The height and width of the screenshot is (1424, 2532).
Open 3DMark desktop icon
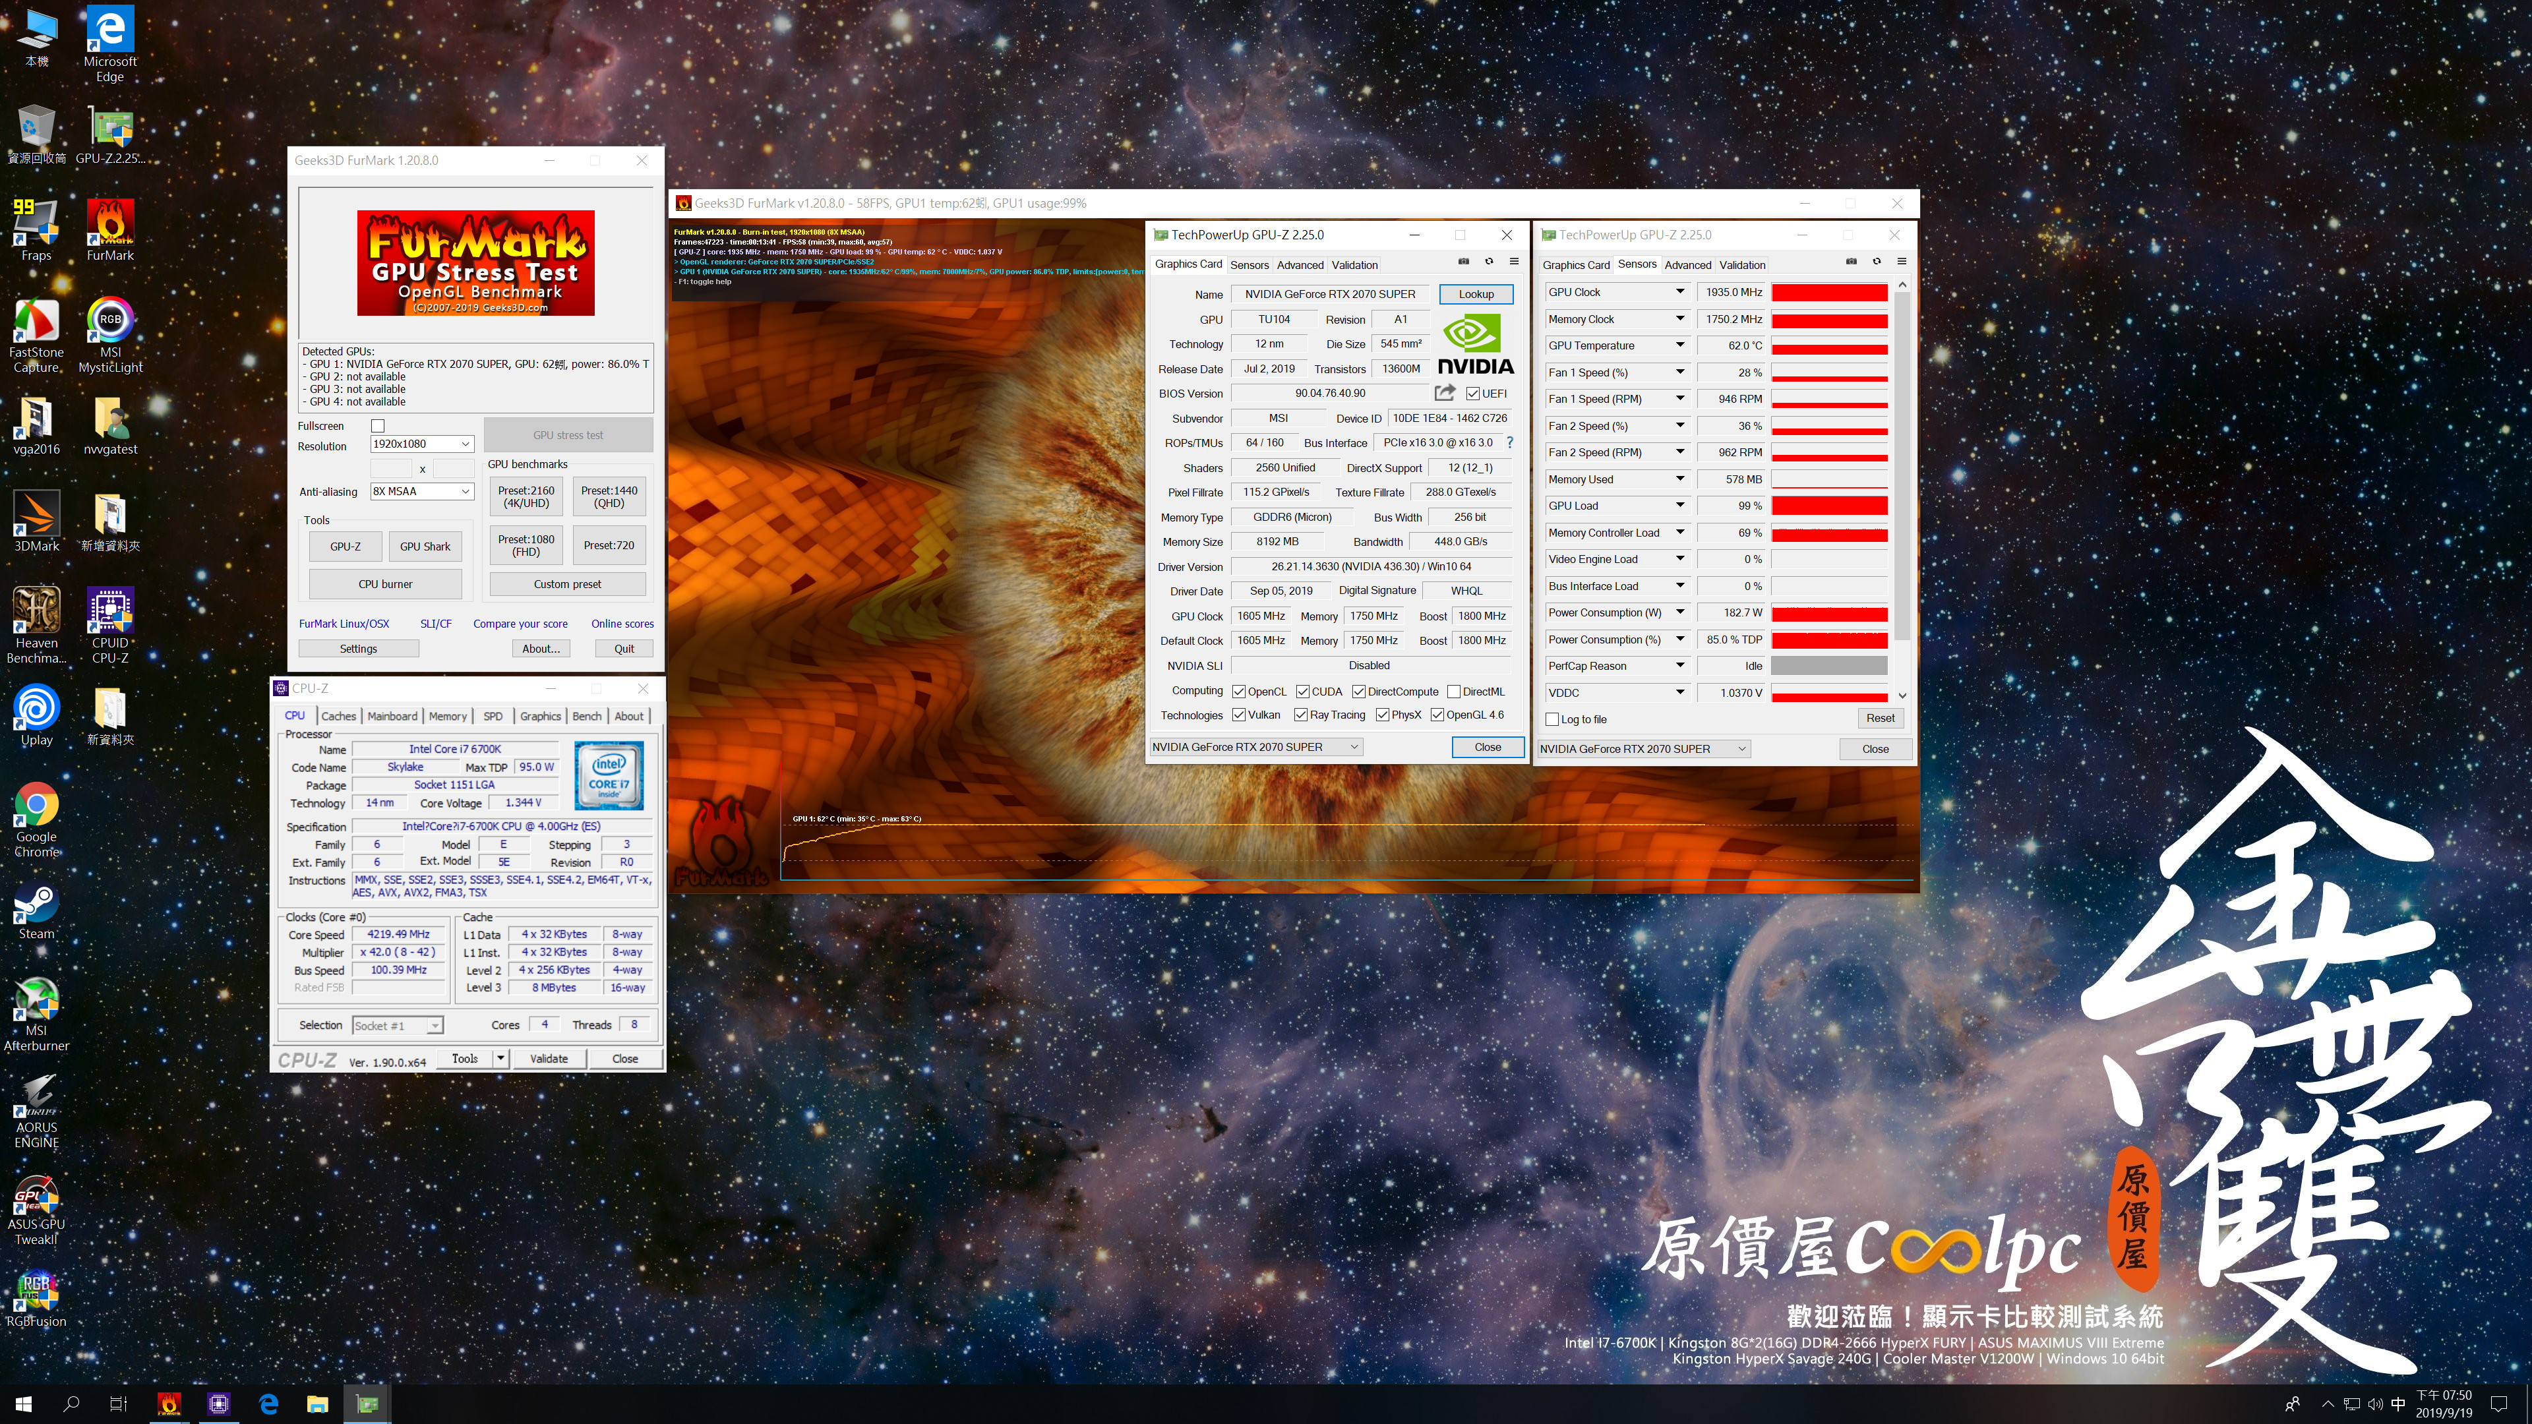[x=36, y=520]
